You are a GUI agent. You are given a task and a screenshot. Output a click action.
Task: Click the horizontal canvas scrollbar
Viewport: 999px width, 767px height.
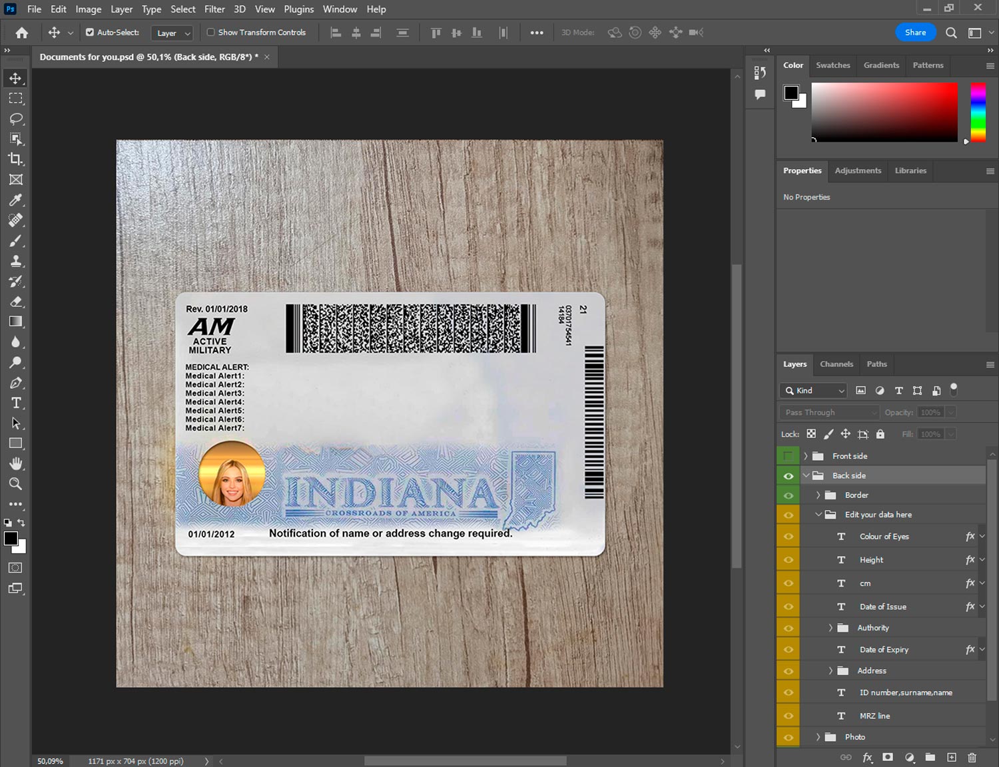tap(465, 761)
